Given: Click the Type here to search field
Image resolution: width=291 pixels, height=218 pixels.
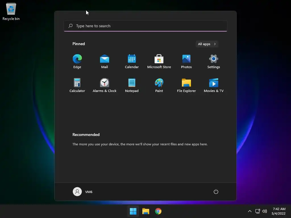Looking at the screenshot, I should click(x=145, y=26).
